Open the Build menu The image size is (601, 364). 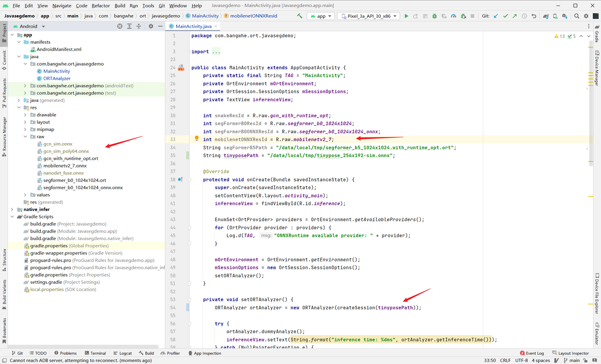point(120,6)
